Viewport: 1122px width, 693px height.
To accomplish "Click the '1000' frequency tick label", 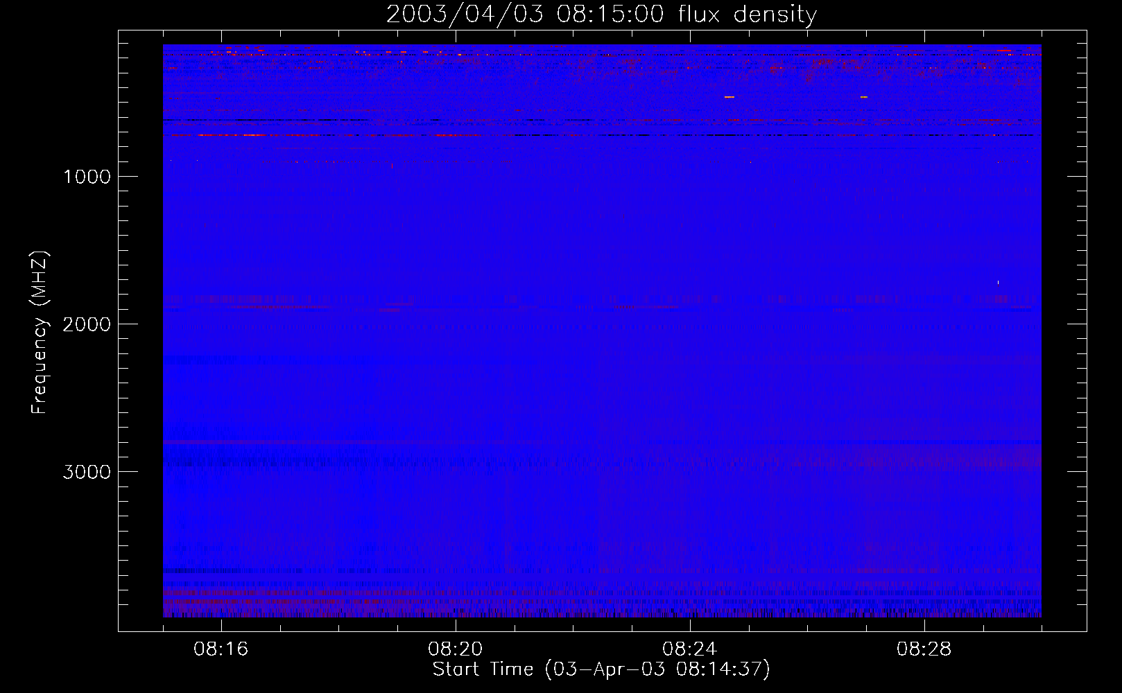I will 87,177.
